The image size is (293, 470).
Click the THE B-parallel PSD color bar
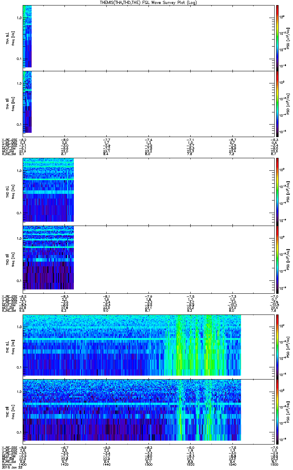pyautogui.click(x=277, y=412)
